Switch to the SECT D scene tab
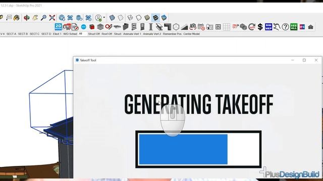Screen dimensions: 323x181 (x=46, y=34)
